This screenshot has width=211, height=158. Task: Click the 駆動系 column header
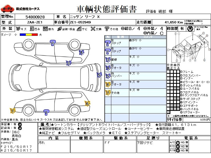(120, 138)
